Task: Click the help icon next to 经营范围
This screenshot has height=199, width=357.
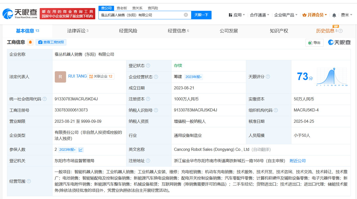Action: (29, 181)
